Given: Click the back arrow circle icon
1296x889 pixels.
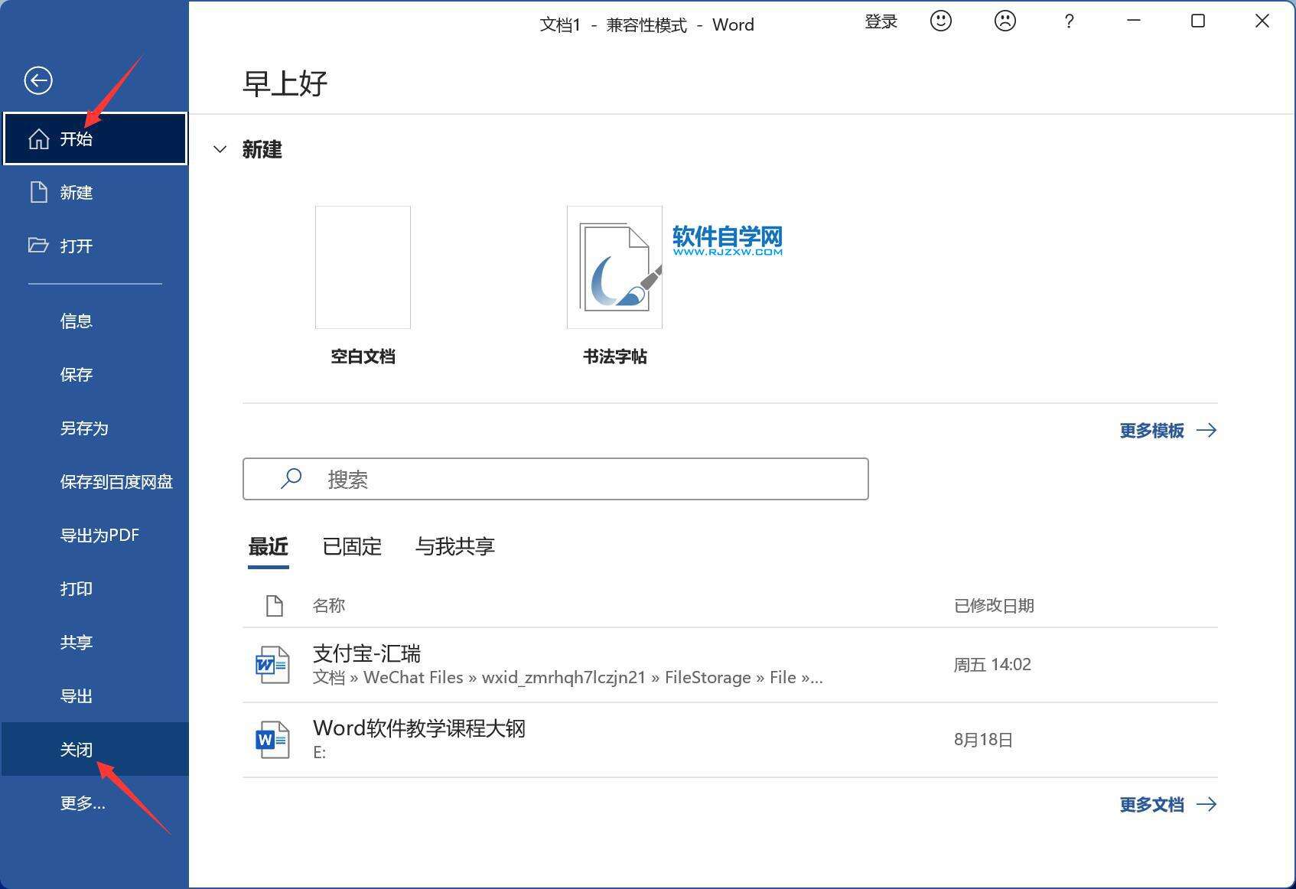Looking at the screenshot, I should point(37,80).
